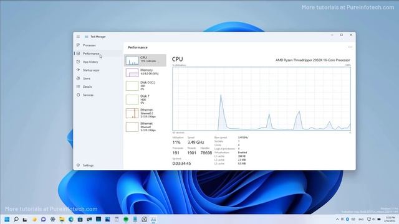Image resolution: width=399 pixels, height=224 pixels.
Task: Click the Task Manager taskbar icon
Action: pos(153,219)
